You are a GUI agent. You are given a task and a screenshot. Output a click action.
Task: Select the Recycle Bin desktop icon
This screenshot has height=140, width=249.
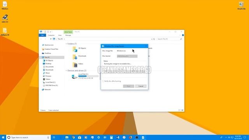[241, 5]
